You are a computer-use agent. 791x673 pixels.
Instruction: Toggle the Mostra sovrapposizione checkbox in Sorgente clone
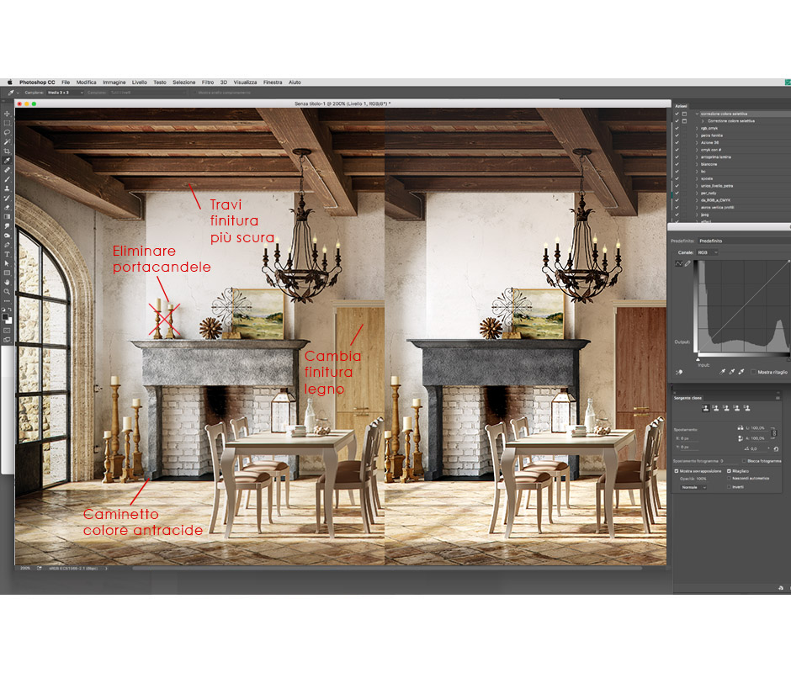coord(676,471)
